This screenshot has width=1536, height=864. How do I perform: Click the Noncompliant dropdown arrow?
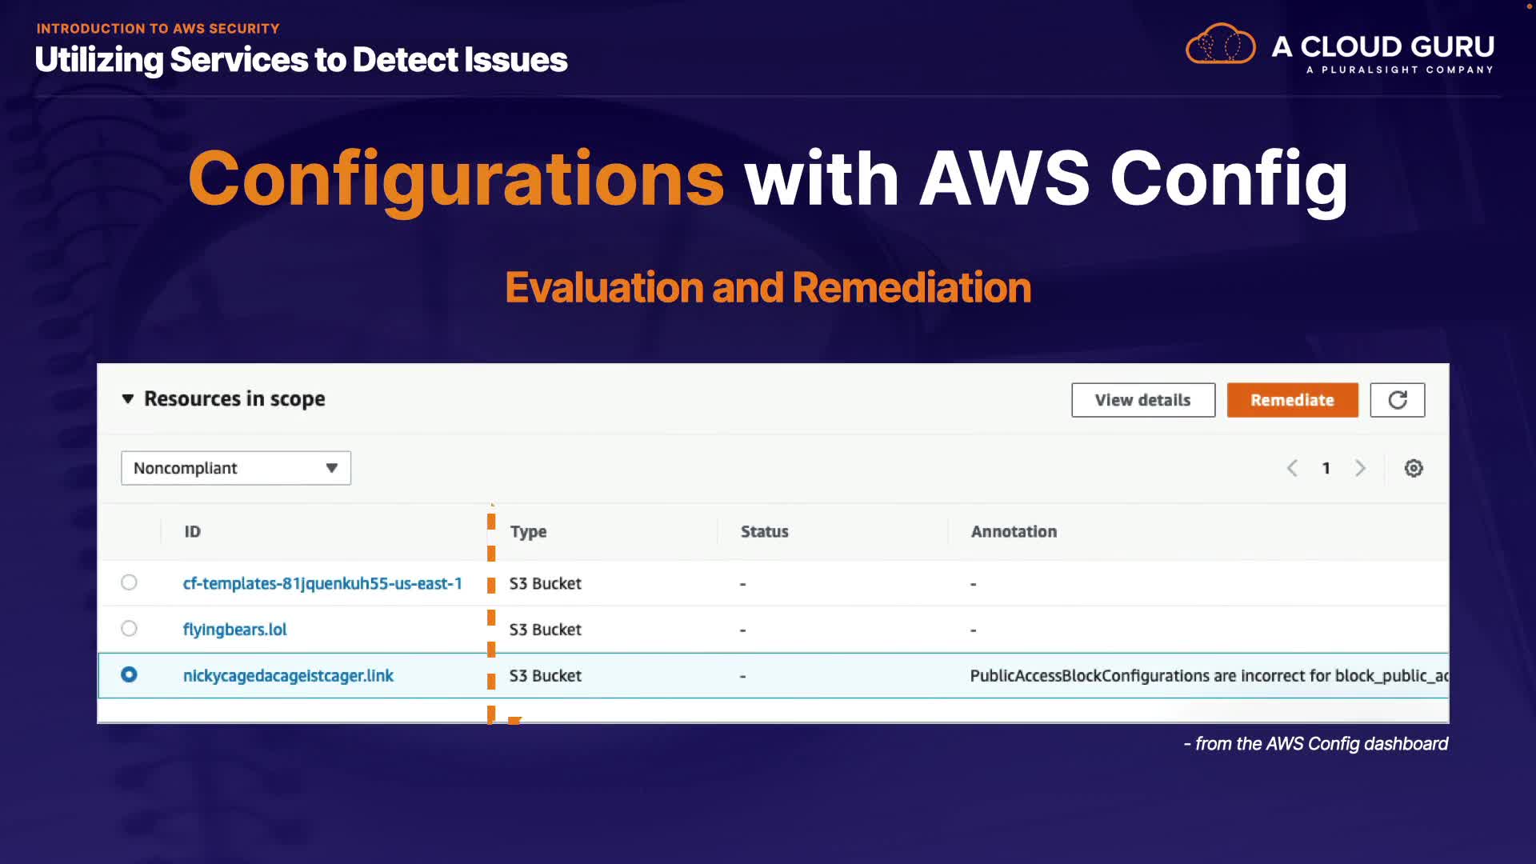331,468
